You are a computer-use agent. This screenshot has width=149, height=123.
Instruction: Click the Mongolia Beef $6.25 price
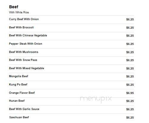(x=130, y=77)
